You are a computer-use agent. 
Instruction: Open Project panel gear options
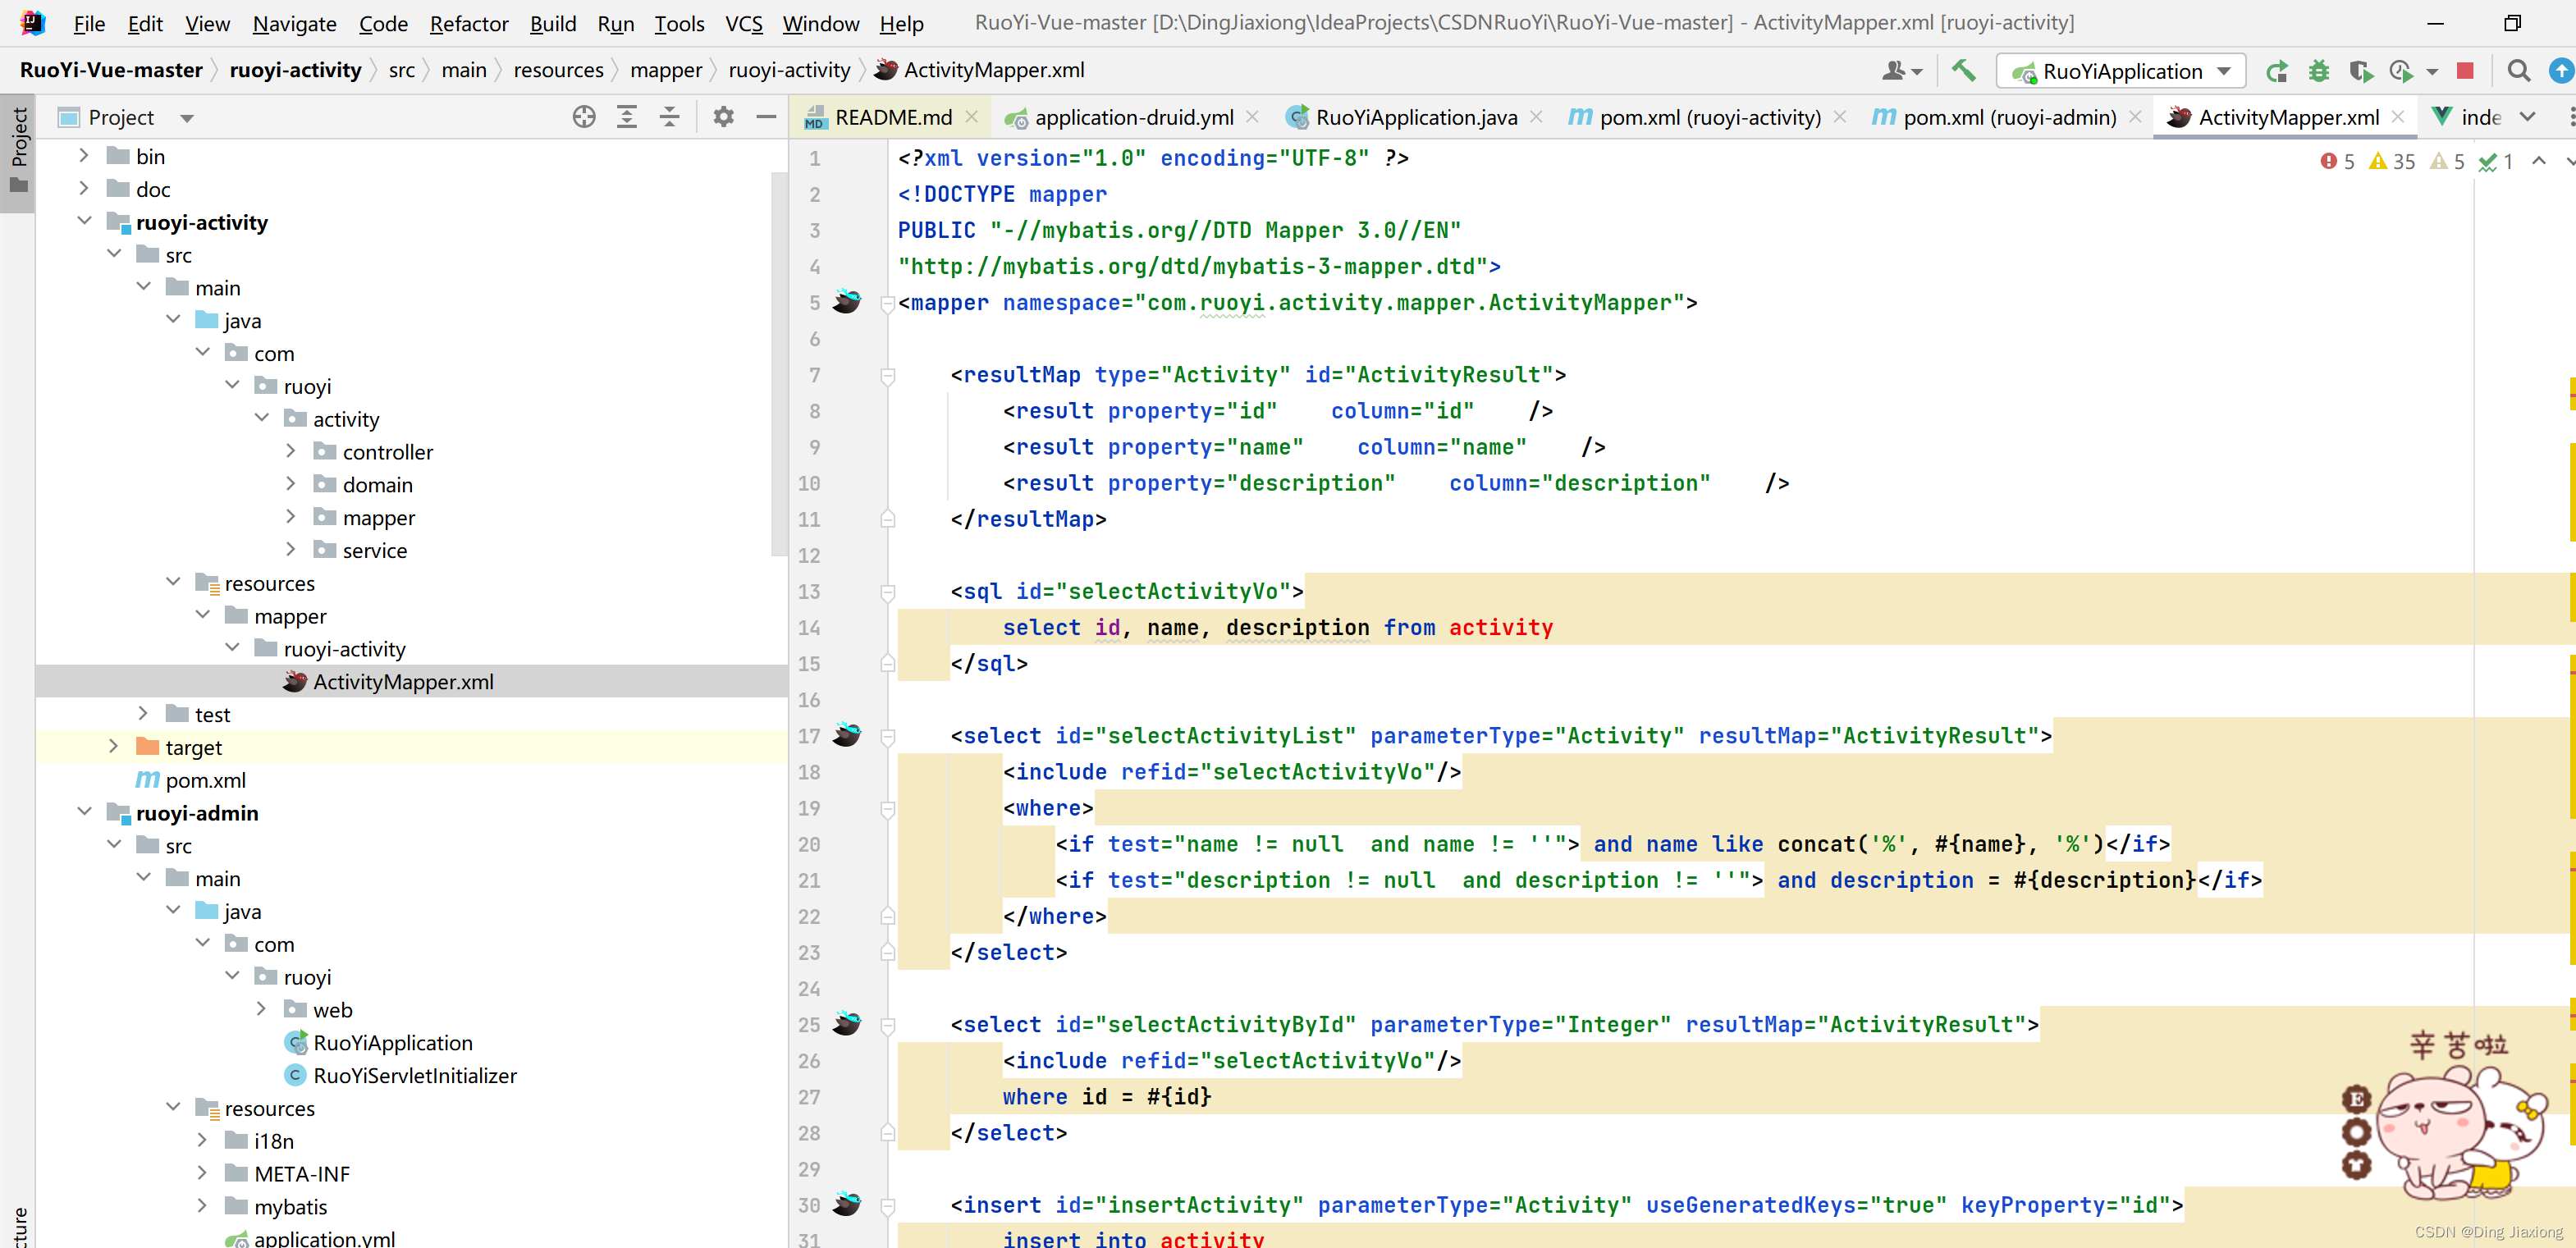click(723, 117)
